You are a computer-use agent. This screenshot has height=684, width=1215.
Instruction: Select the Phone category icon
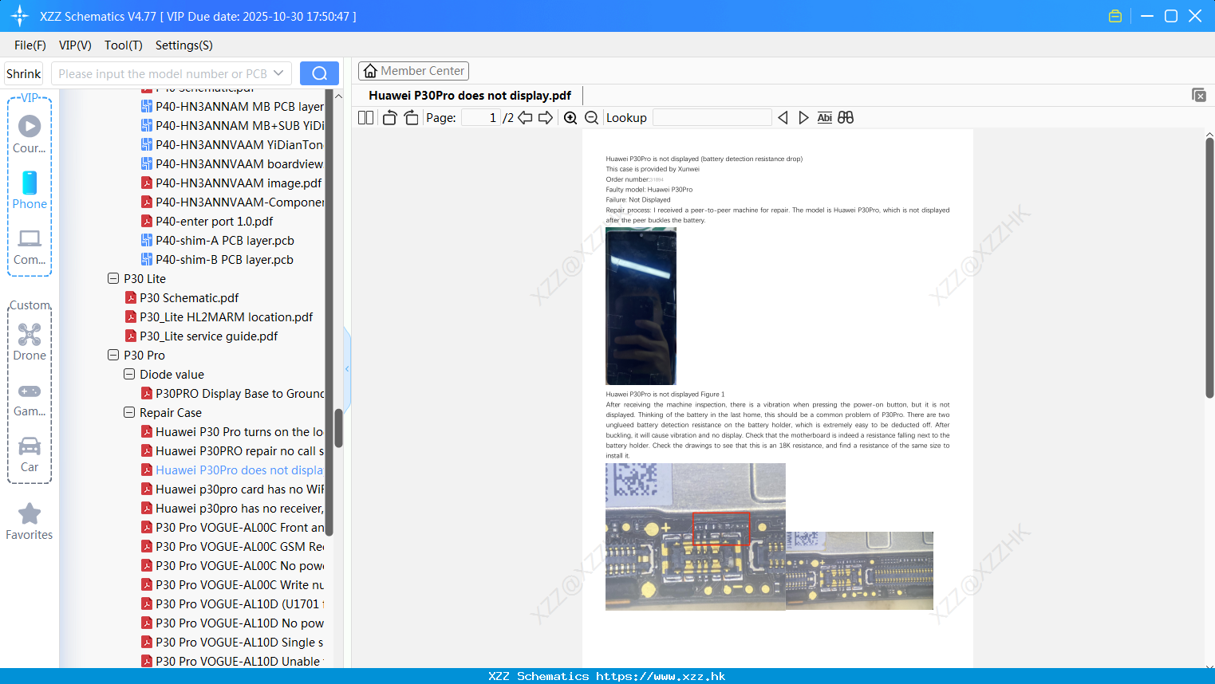tap(30, 190)
